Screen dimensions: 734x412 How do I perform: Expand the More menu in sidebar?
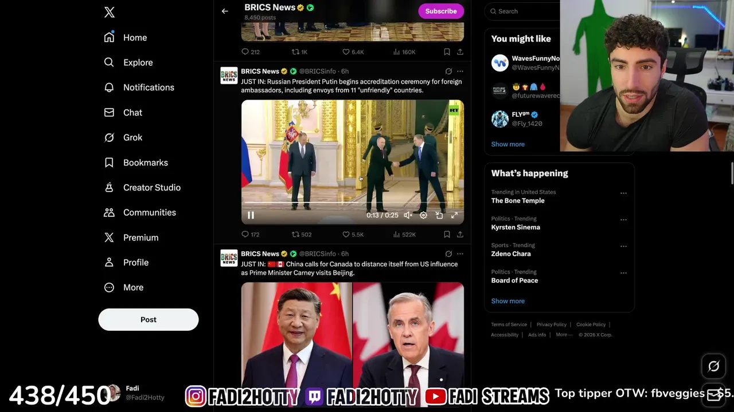pyautogui.click(x=124, y=287)
